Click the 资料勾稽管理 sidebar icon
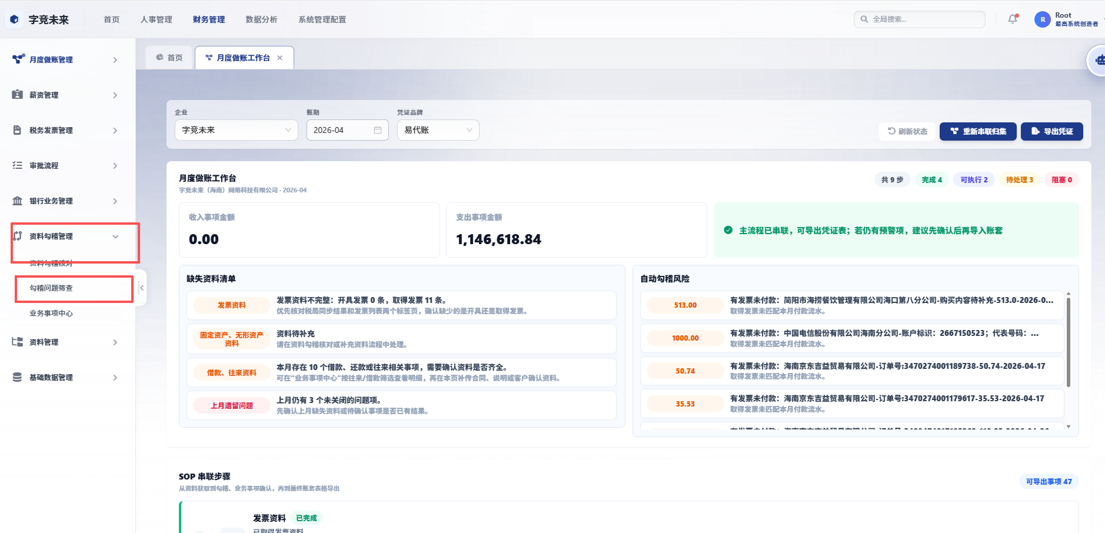The image size is (1105, 533). [18, 236]
